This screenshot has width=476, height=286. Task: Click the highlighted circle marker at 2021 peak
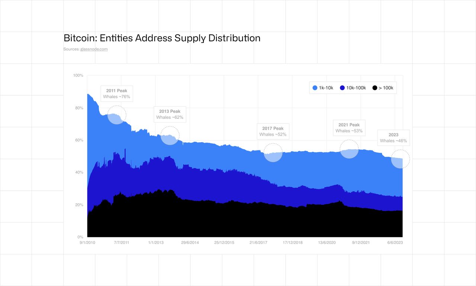click(x=349, y=149)
